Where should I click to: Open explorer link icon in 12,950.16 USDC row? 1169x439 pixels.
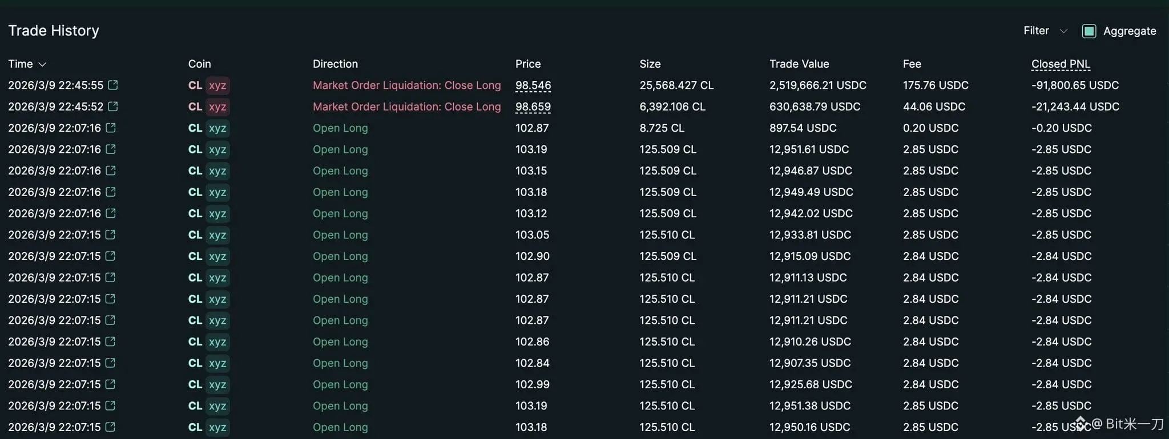point(110,427)
